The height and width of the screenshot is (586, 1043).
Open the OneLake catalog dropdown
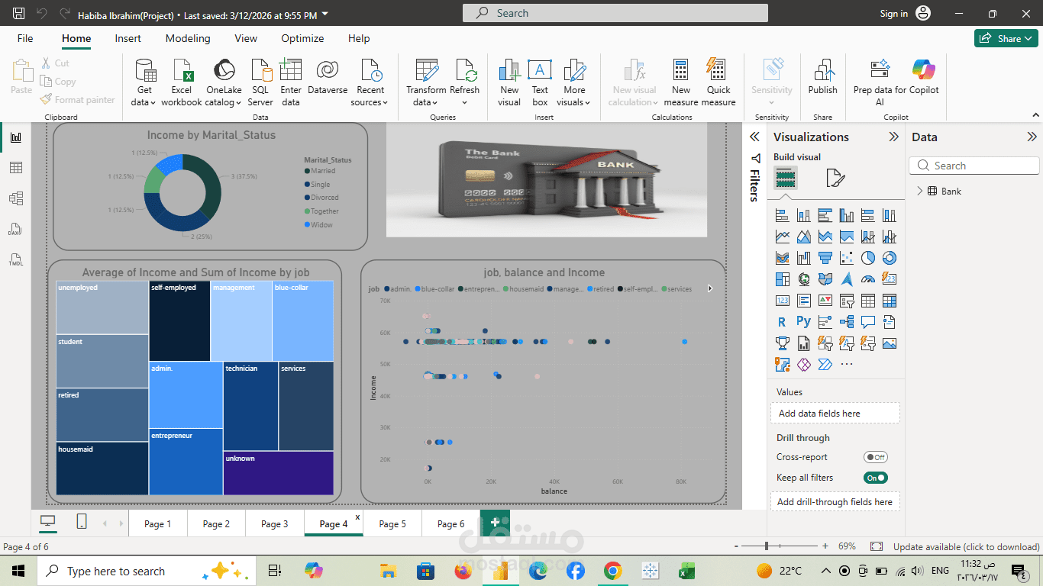point(224,83)
